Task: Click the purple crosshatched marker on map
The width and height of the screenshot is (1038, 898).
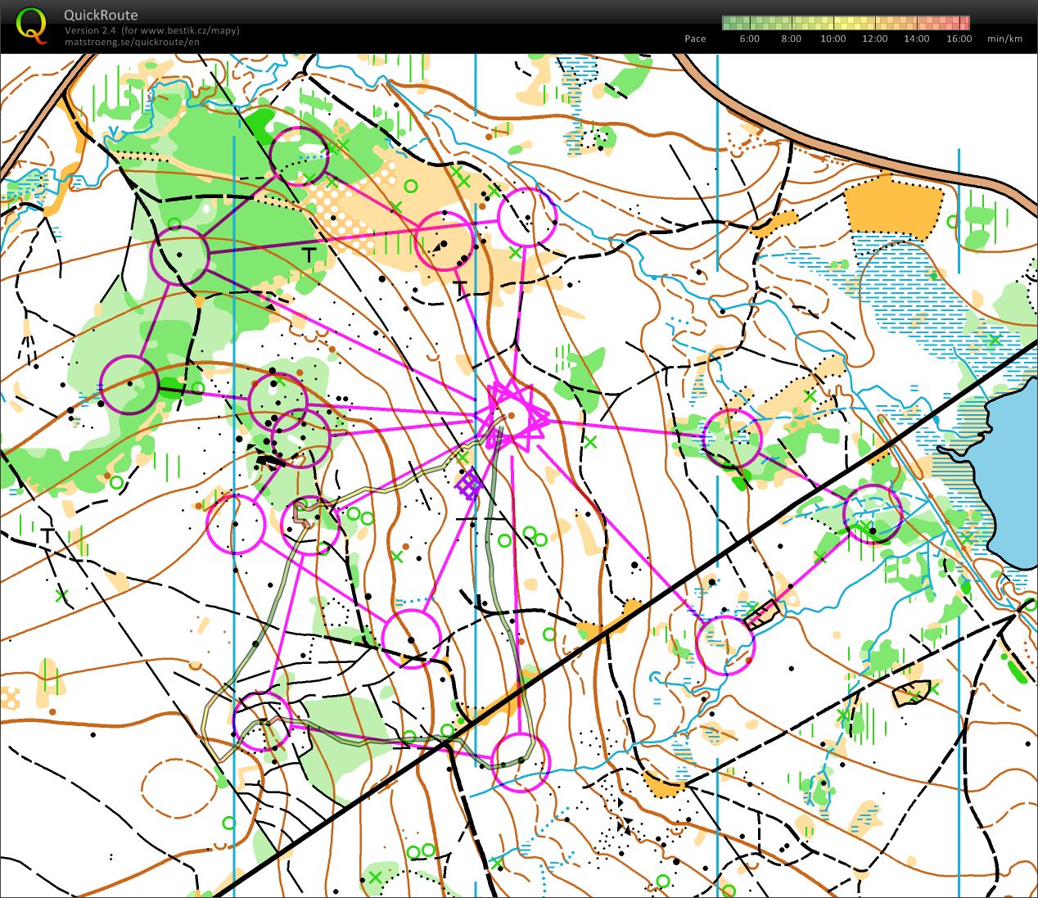Action: click(469, 485)
